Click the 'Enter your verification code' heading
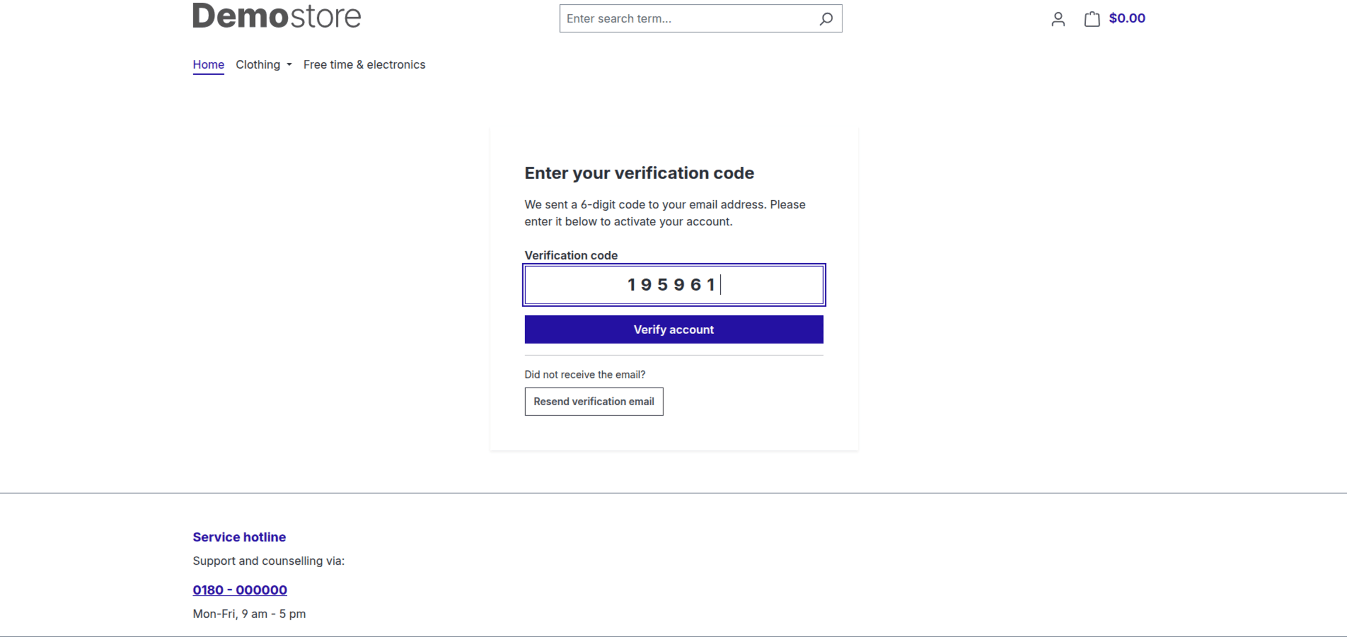This screenshot has width=1347, height=637. 639,173
